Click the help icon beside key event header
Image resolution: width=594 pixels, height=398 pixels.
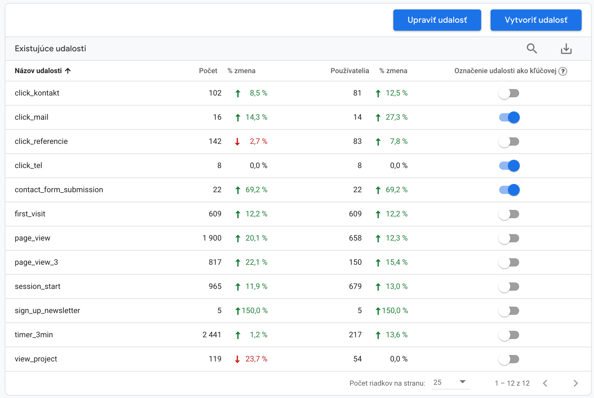[x=563, y=71]
